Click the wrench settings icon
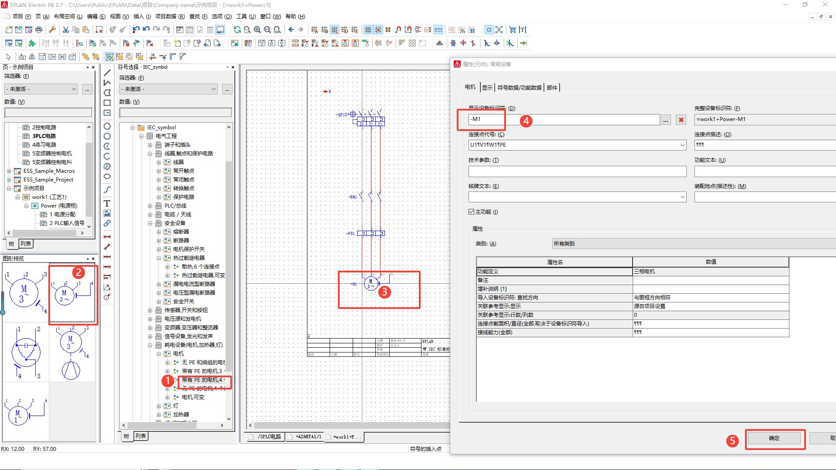The width and height of the screenshot is (836, 470). pyautogui.click(x=52, y=30)
